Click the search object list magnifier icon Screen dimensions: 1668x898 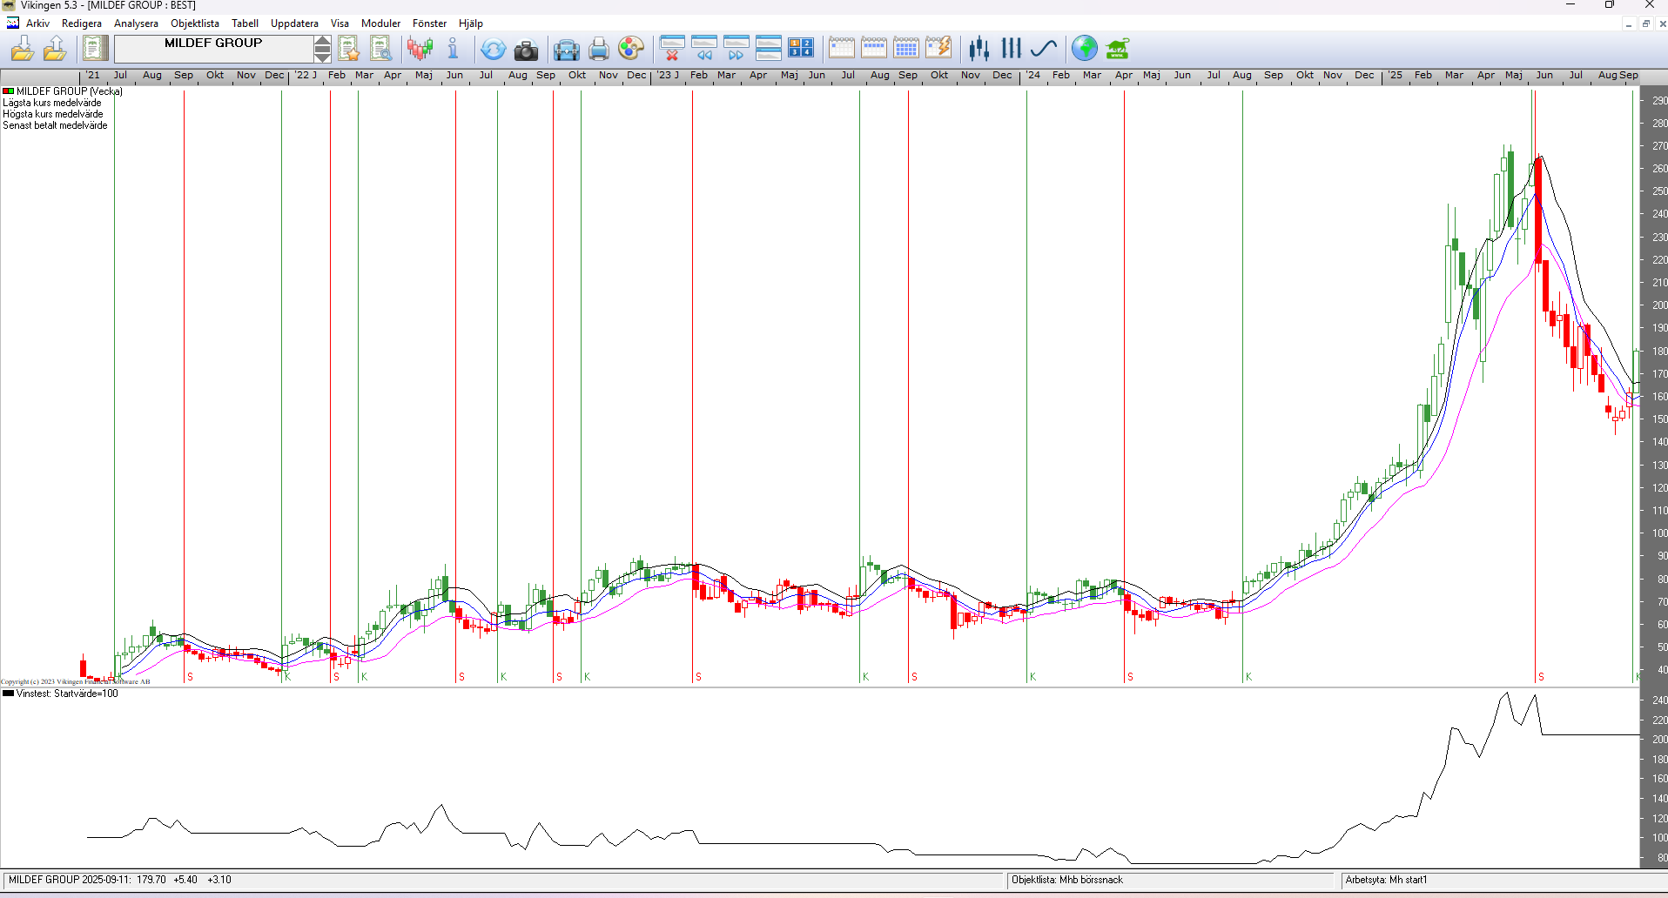coord(381,49)
